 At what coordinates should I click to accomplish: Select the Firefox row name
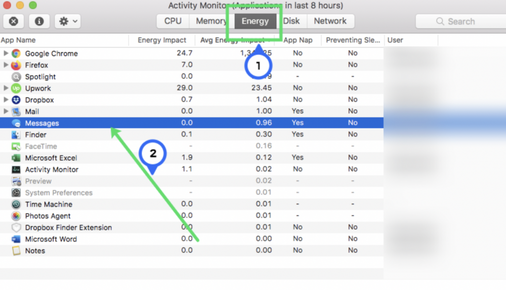click(37, 65)
